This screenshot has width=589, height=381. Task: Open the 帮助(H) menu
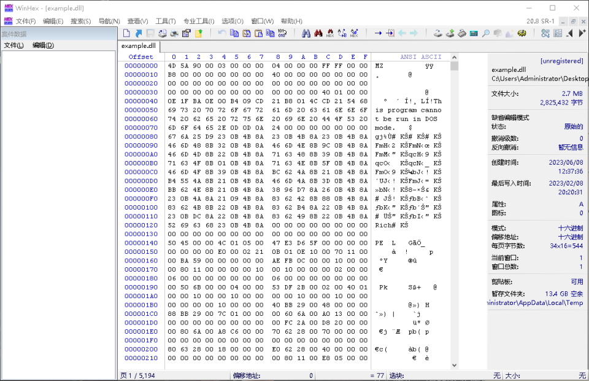point(291,21)
